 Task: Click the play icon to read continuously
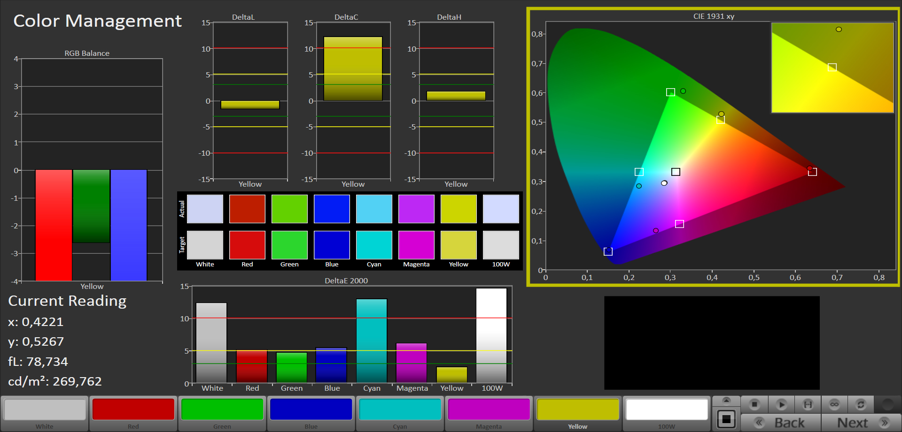pyautogui.click(x=781, y=404)
